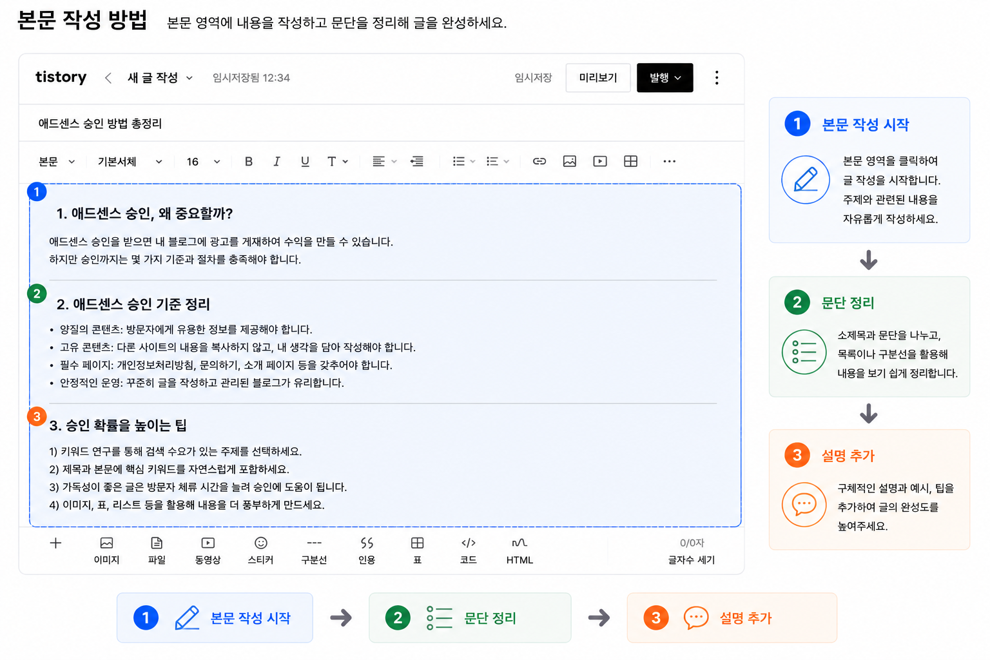Open the vertical three-dot menu

tap(717, 78)
